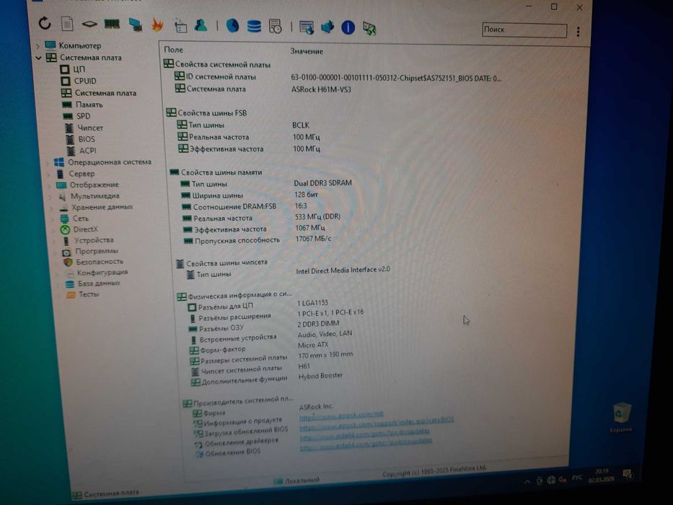Expand the Мультимедиа tree node

click(x=50, y=196)
